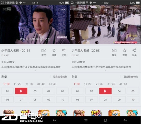The image size is (141, 124).
Task: Play episode 08 in left screen
Action: click(x=35, y=99)
